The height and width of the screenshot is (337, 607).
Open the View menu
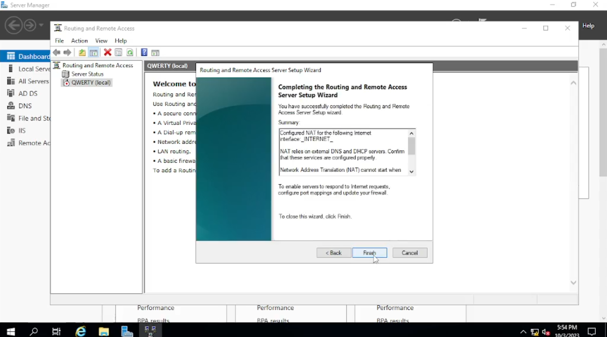pos(101,41)
